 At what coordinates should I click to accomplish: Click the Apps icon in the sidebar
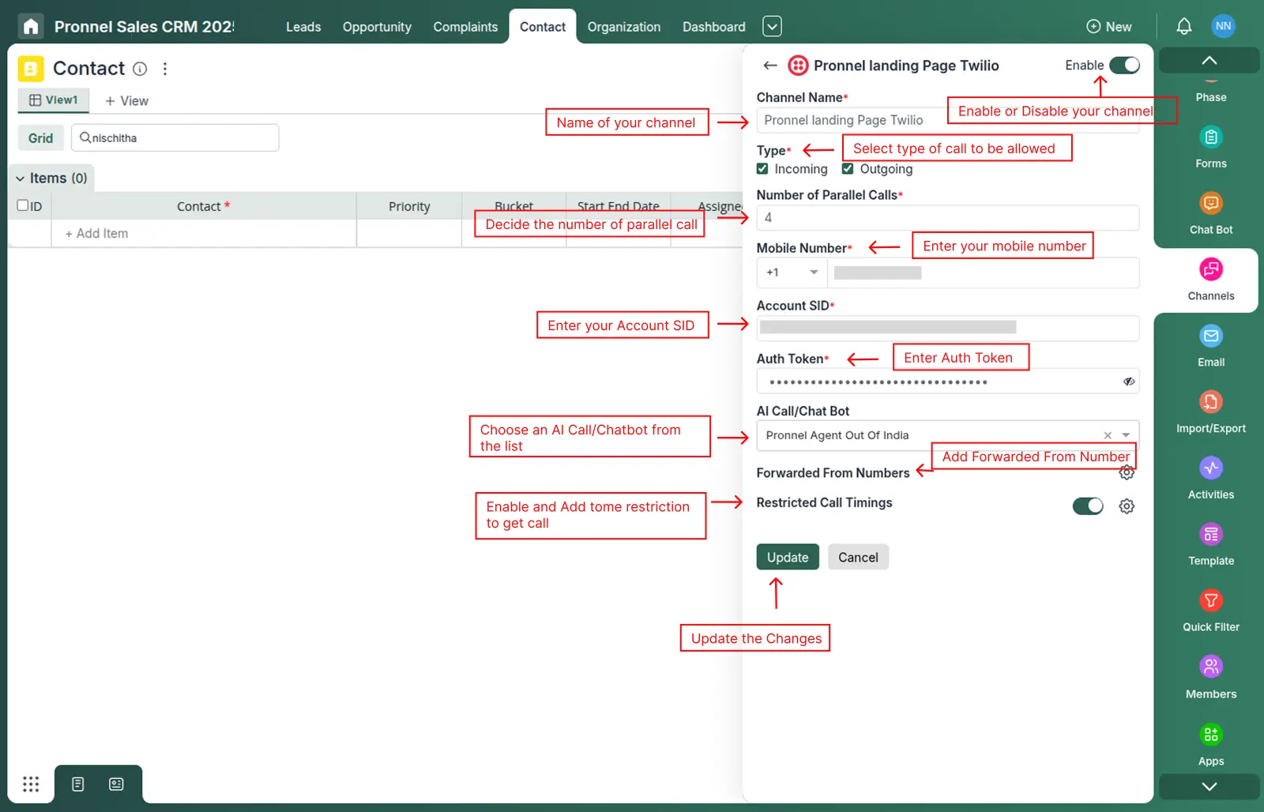click(x=1209, y=741)
